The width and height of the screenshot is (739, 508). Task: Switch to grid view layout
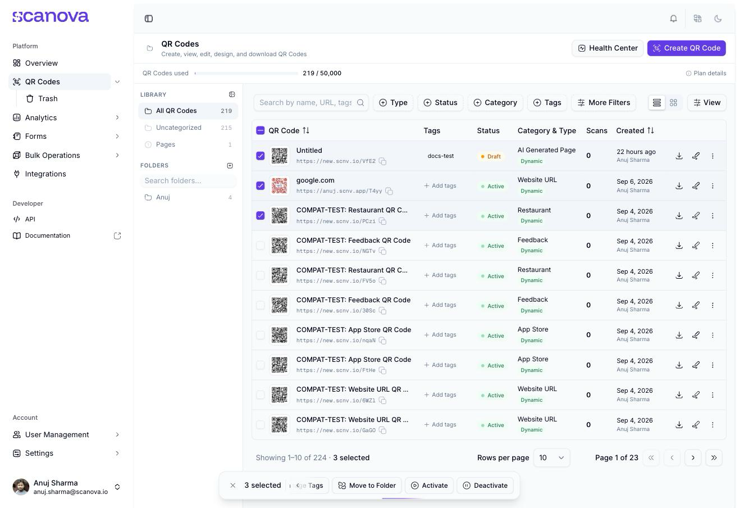click(x=673, y=102)
